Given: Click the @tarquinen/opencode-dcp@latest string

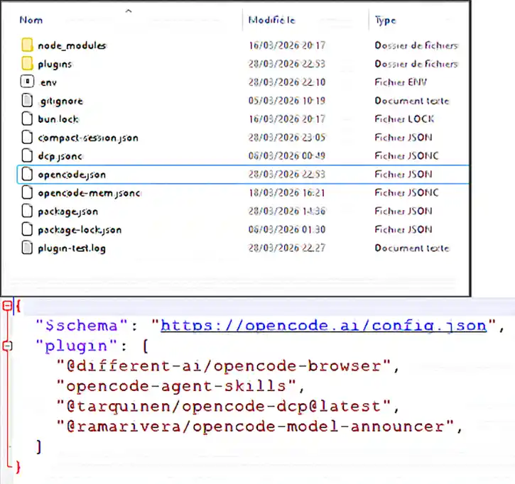Looking at the screenshot, I should coord(224,407).
